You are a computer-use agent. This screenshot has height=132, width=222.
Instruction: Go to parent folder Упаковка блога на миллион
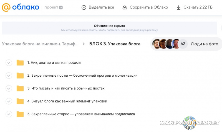tap(40, 44)
